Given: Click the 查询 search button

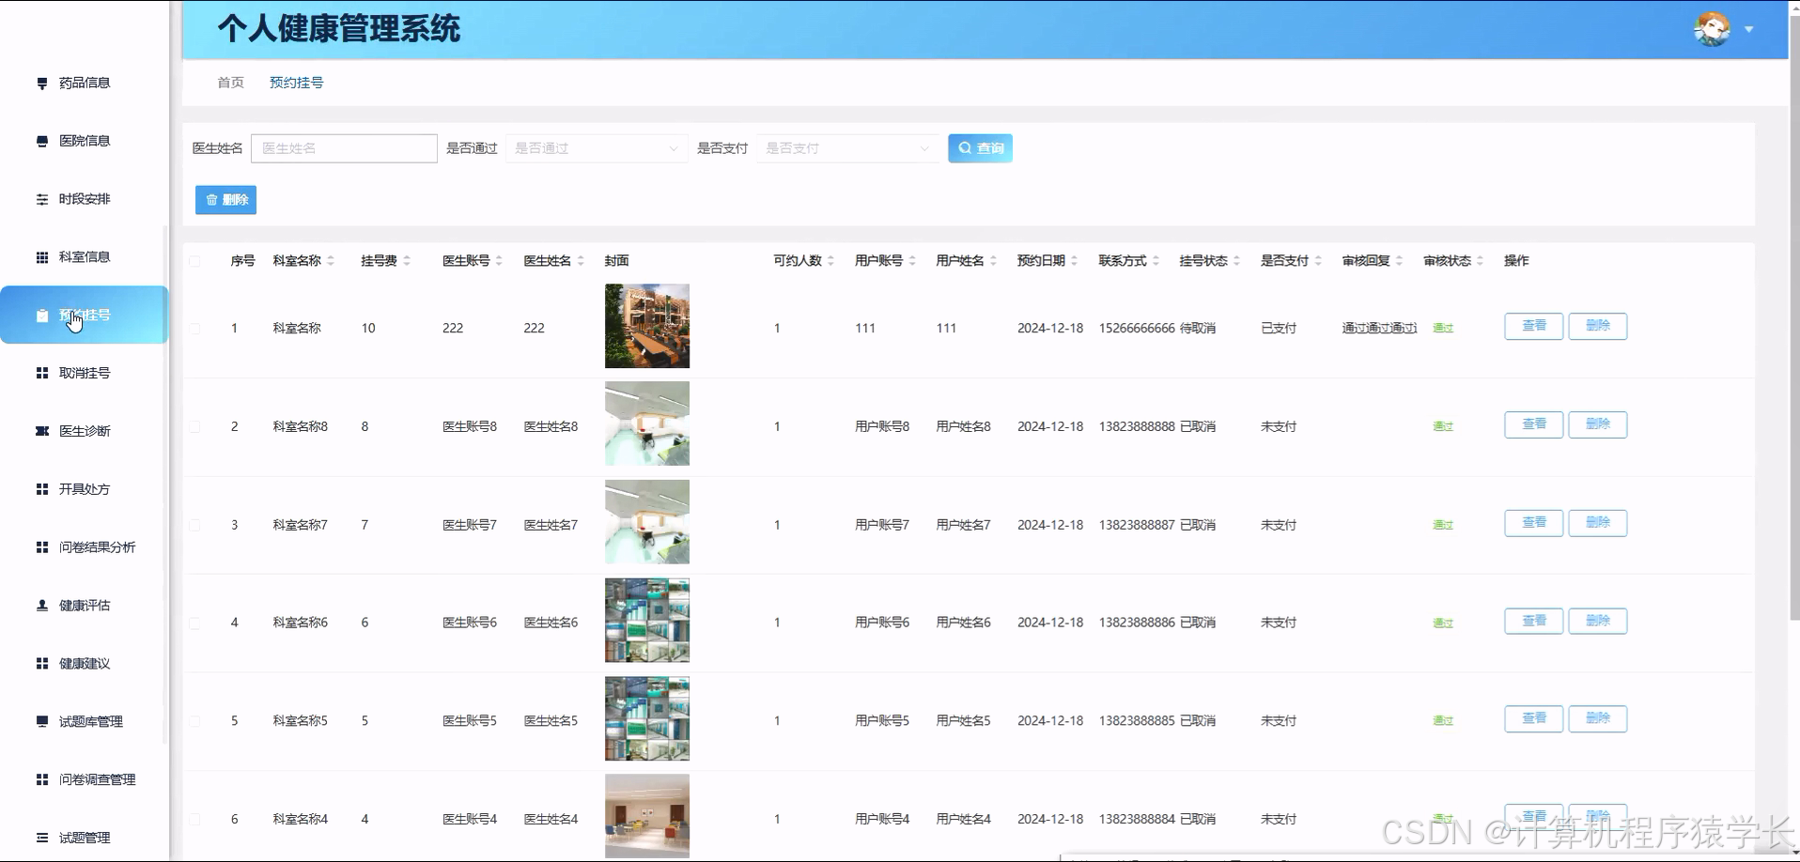Looking at the screenshot, I should (x=980, y=147).
